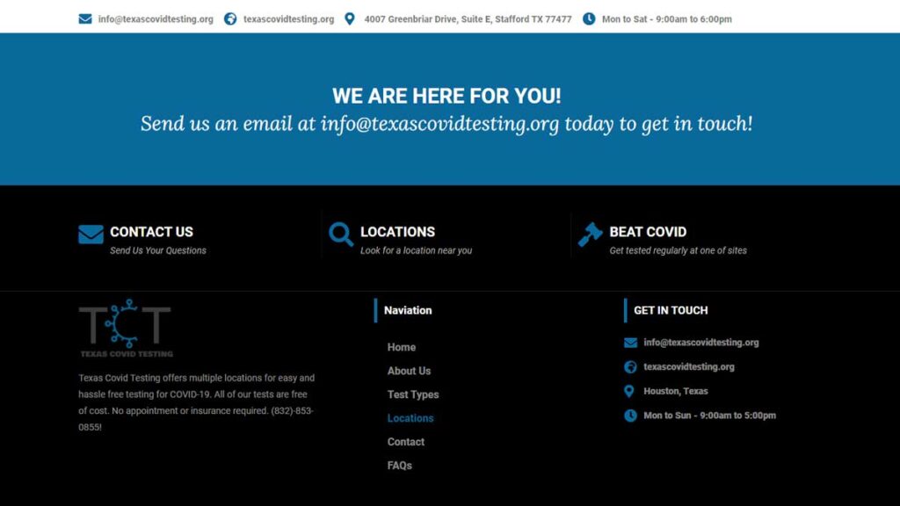Click the Naviation section heading
This screenshot has width=900, height=506.
click(408, 310)
